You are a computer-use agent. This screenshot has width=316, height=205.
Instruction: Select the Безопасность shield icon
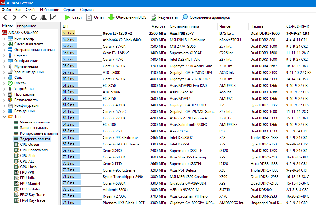[10, 100]
